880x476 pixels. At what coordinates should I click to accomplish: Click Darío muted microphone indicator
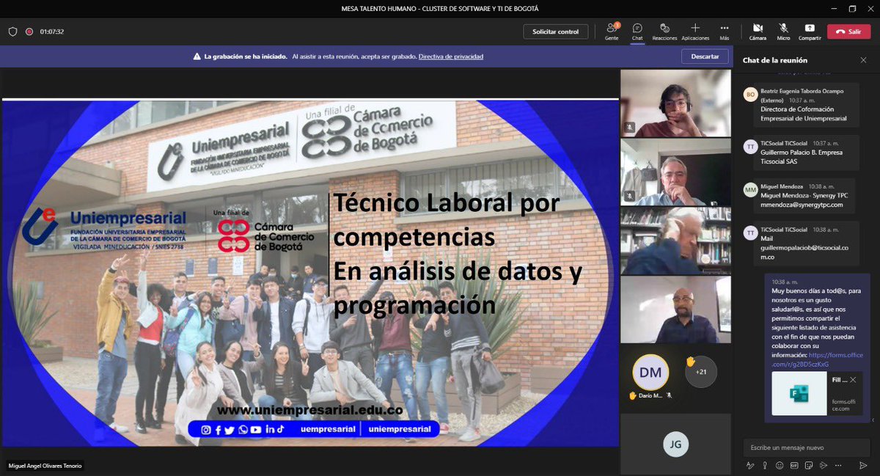[668, 395]
